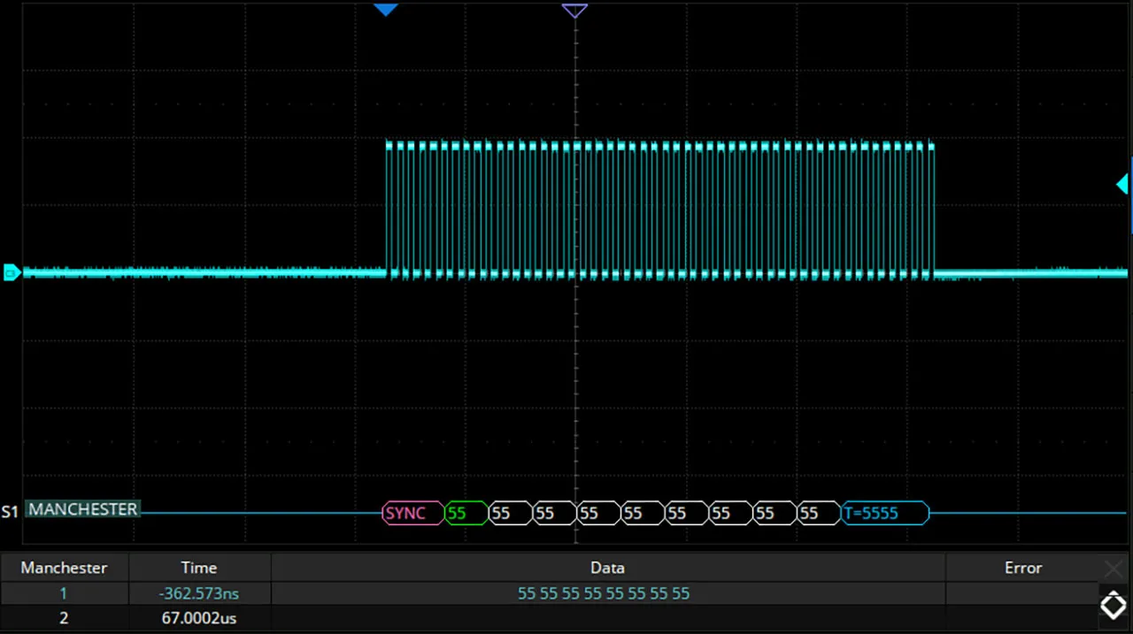
Task: Click the -362.573ns time entry
Action: 199,593
